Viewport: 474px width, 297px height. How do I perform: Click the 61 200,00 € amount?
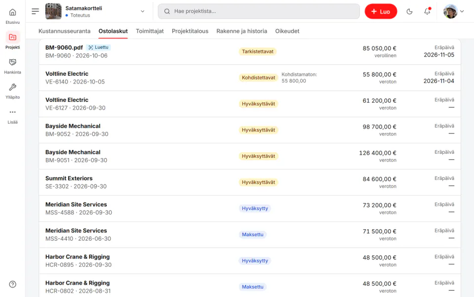point(379,101)
